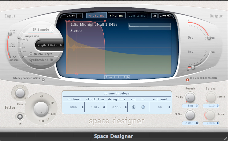Viewport: 228px width, 141px height.
Task: Toggle the Reverse button
Action: (165, 16)
